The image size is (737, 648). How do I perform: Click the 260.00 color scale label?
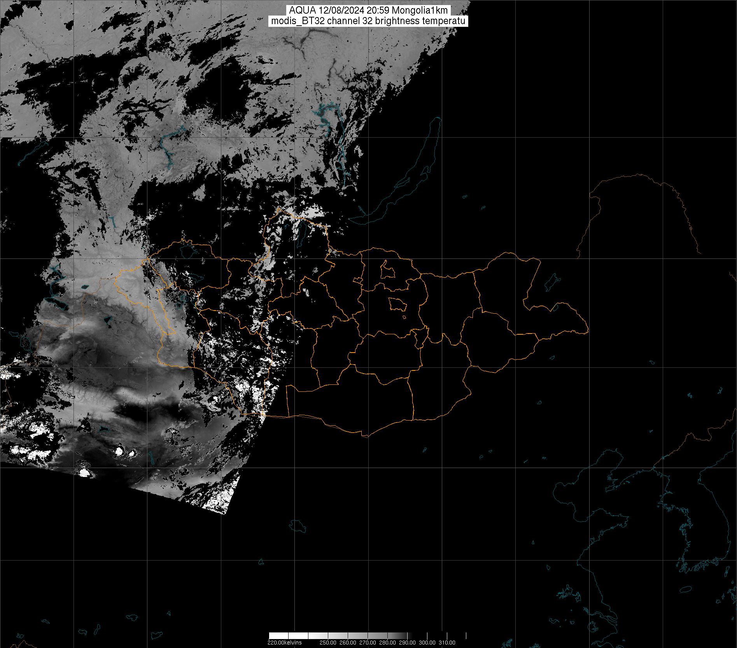347,643
